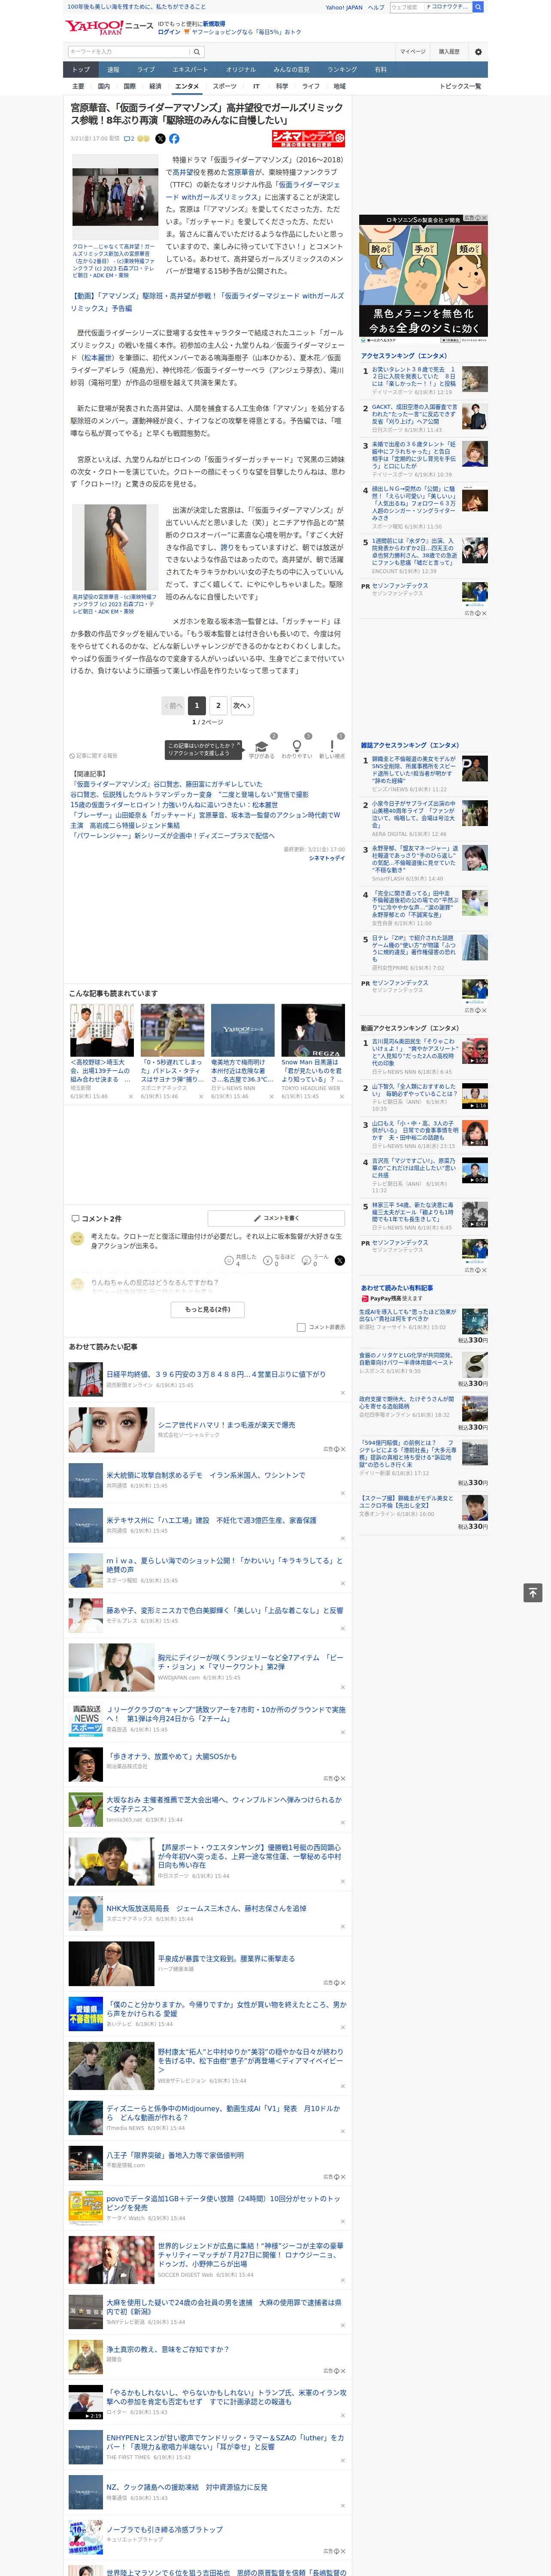Open related article 15歳の仮面ライダーヒロイン
Screen dimensions: 551x2576
pos(174,804)
